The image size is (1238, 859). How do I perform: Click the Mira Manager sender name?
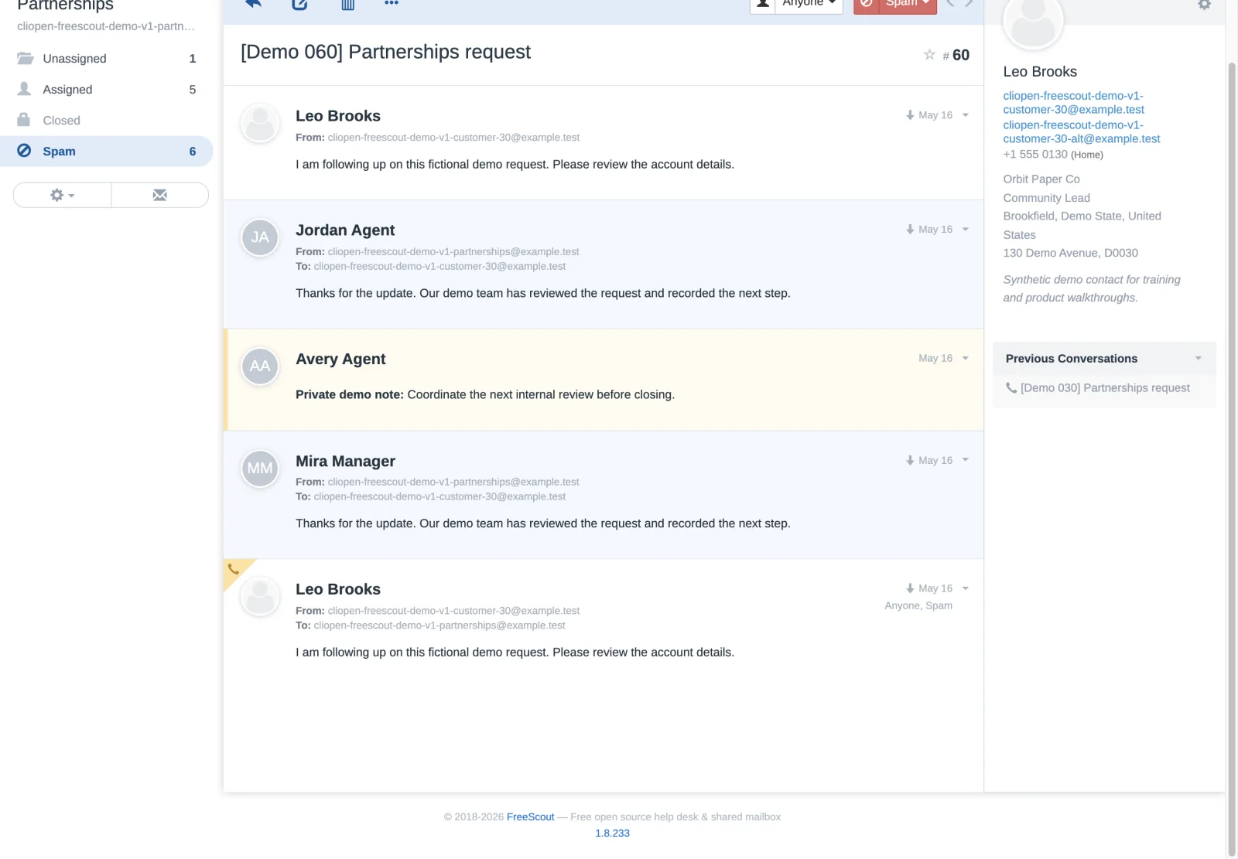pos(345,461)
